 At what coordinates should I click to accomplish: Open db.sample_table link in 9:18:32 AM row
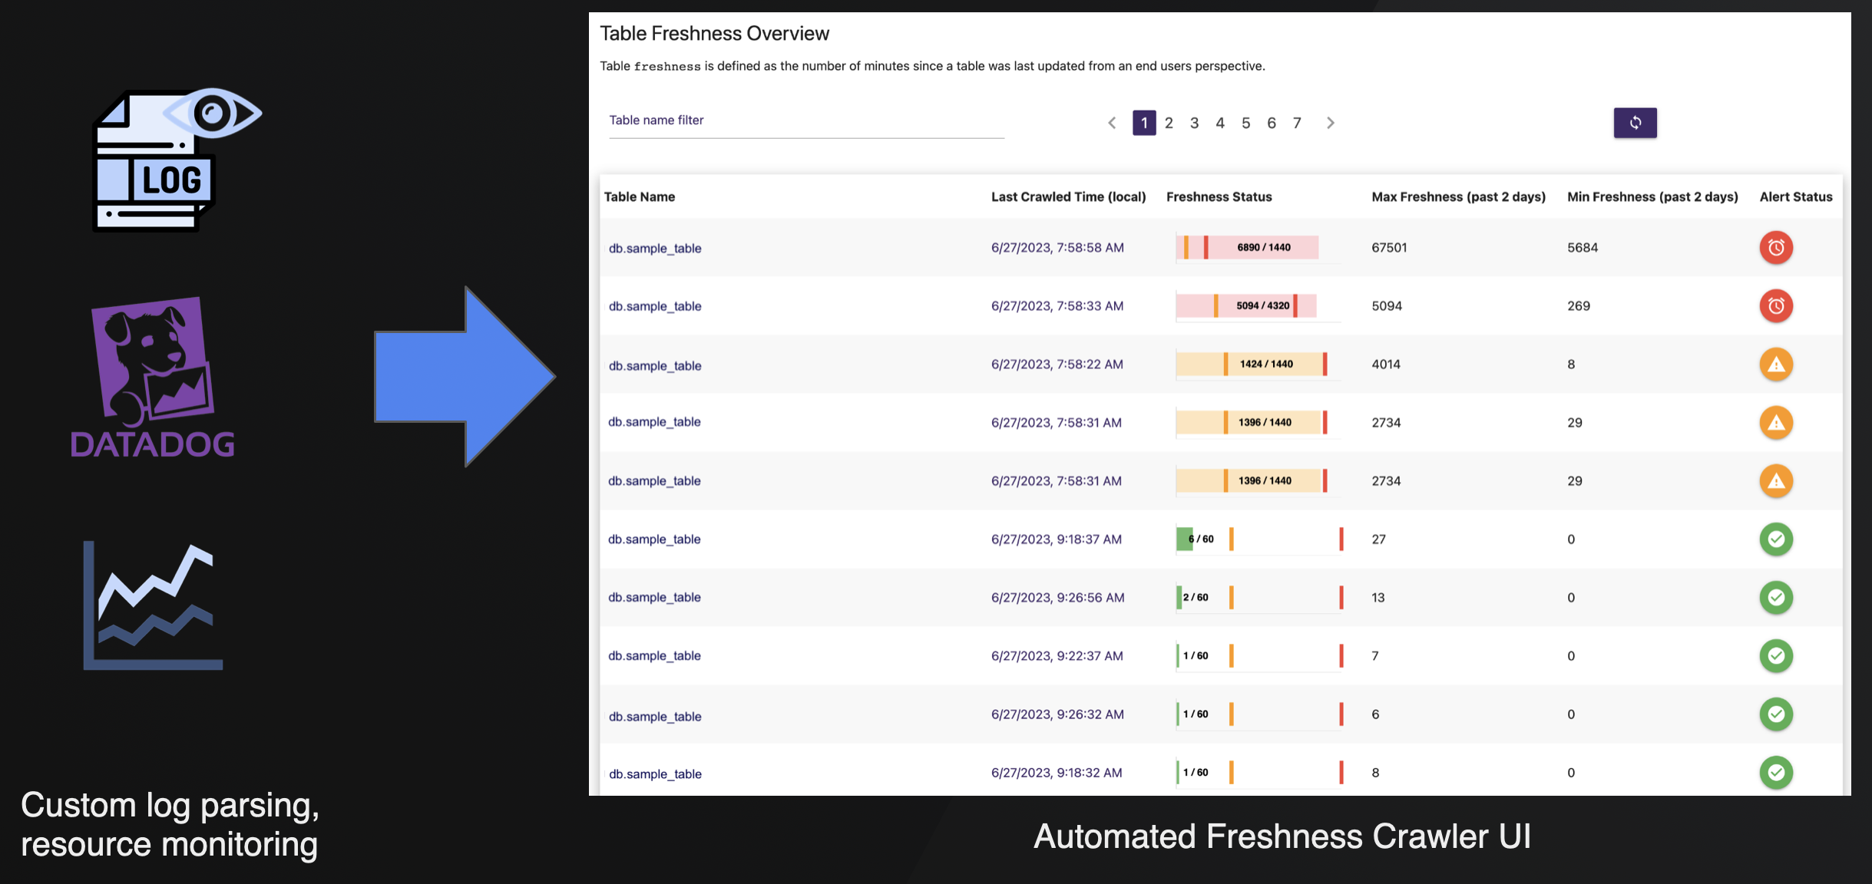(655, 774)
